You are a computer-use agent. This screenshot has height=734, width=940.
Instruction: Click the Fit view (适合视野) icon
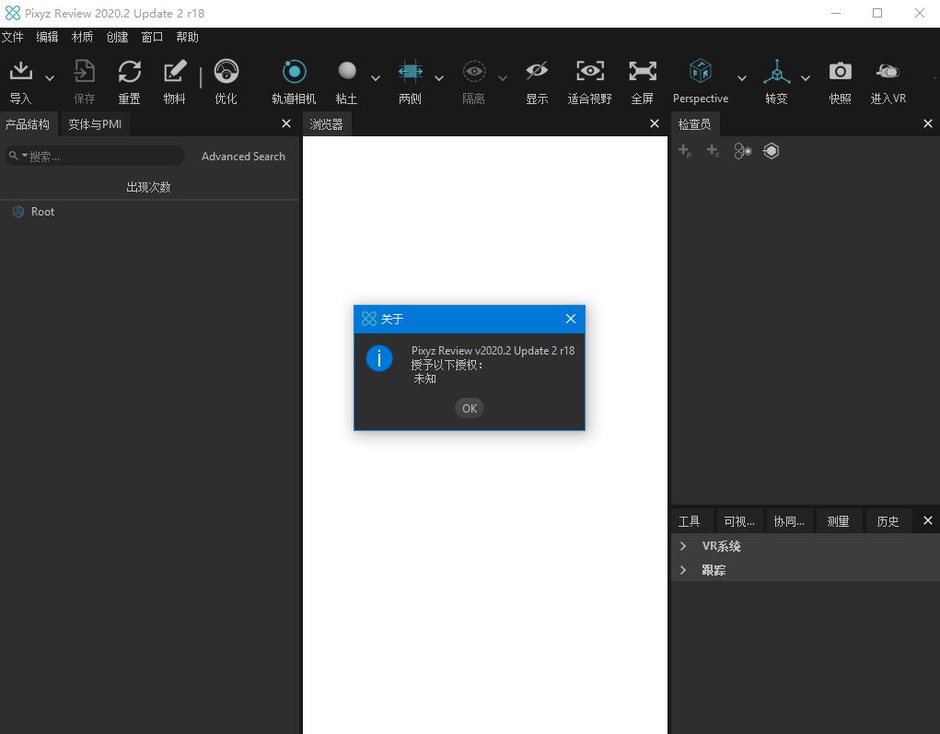(x=589, y=73)
